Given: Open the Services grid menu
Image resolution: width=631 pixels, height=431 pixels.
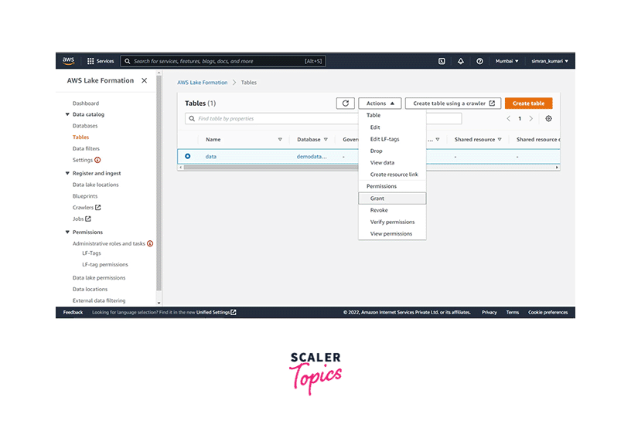Looking at the screenshot, I should click(x=101, y=61).
